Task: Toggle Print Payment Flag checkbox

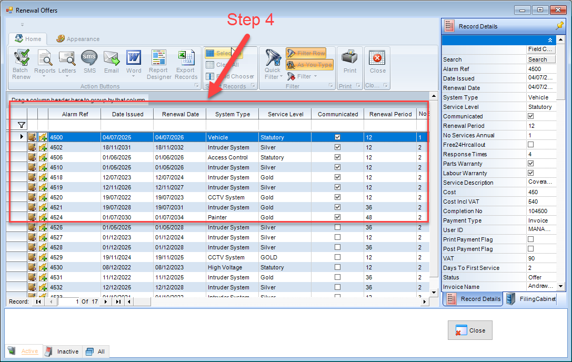Action: point(531,239)
